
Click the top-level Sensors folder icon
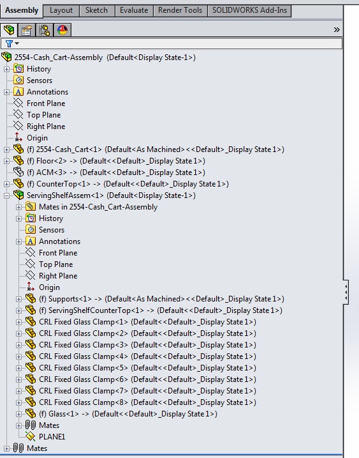[x=18, y=80]
